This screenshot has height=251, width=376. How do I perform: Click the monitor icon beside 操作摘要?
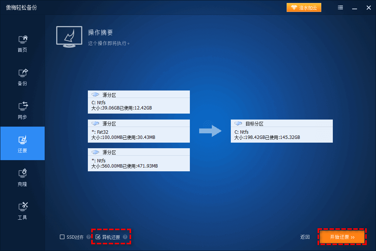tap(69, 36)
